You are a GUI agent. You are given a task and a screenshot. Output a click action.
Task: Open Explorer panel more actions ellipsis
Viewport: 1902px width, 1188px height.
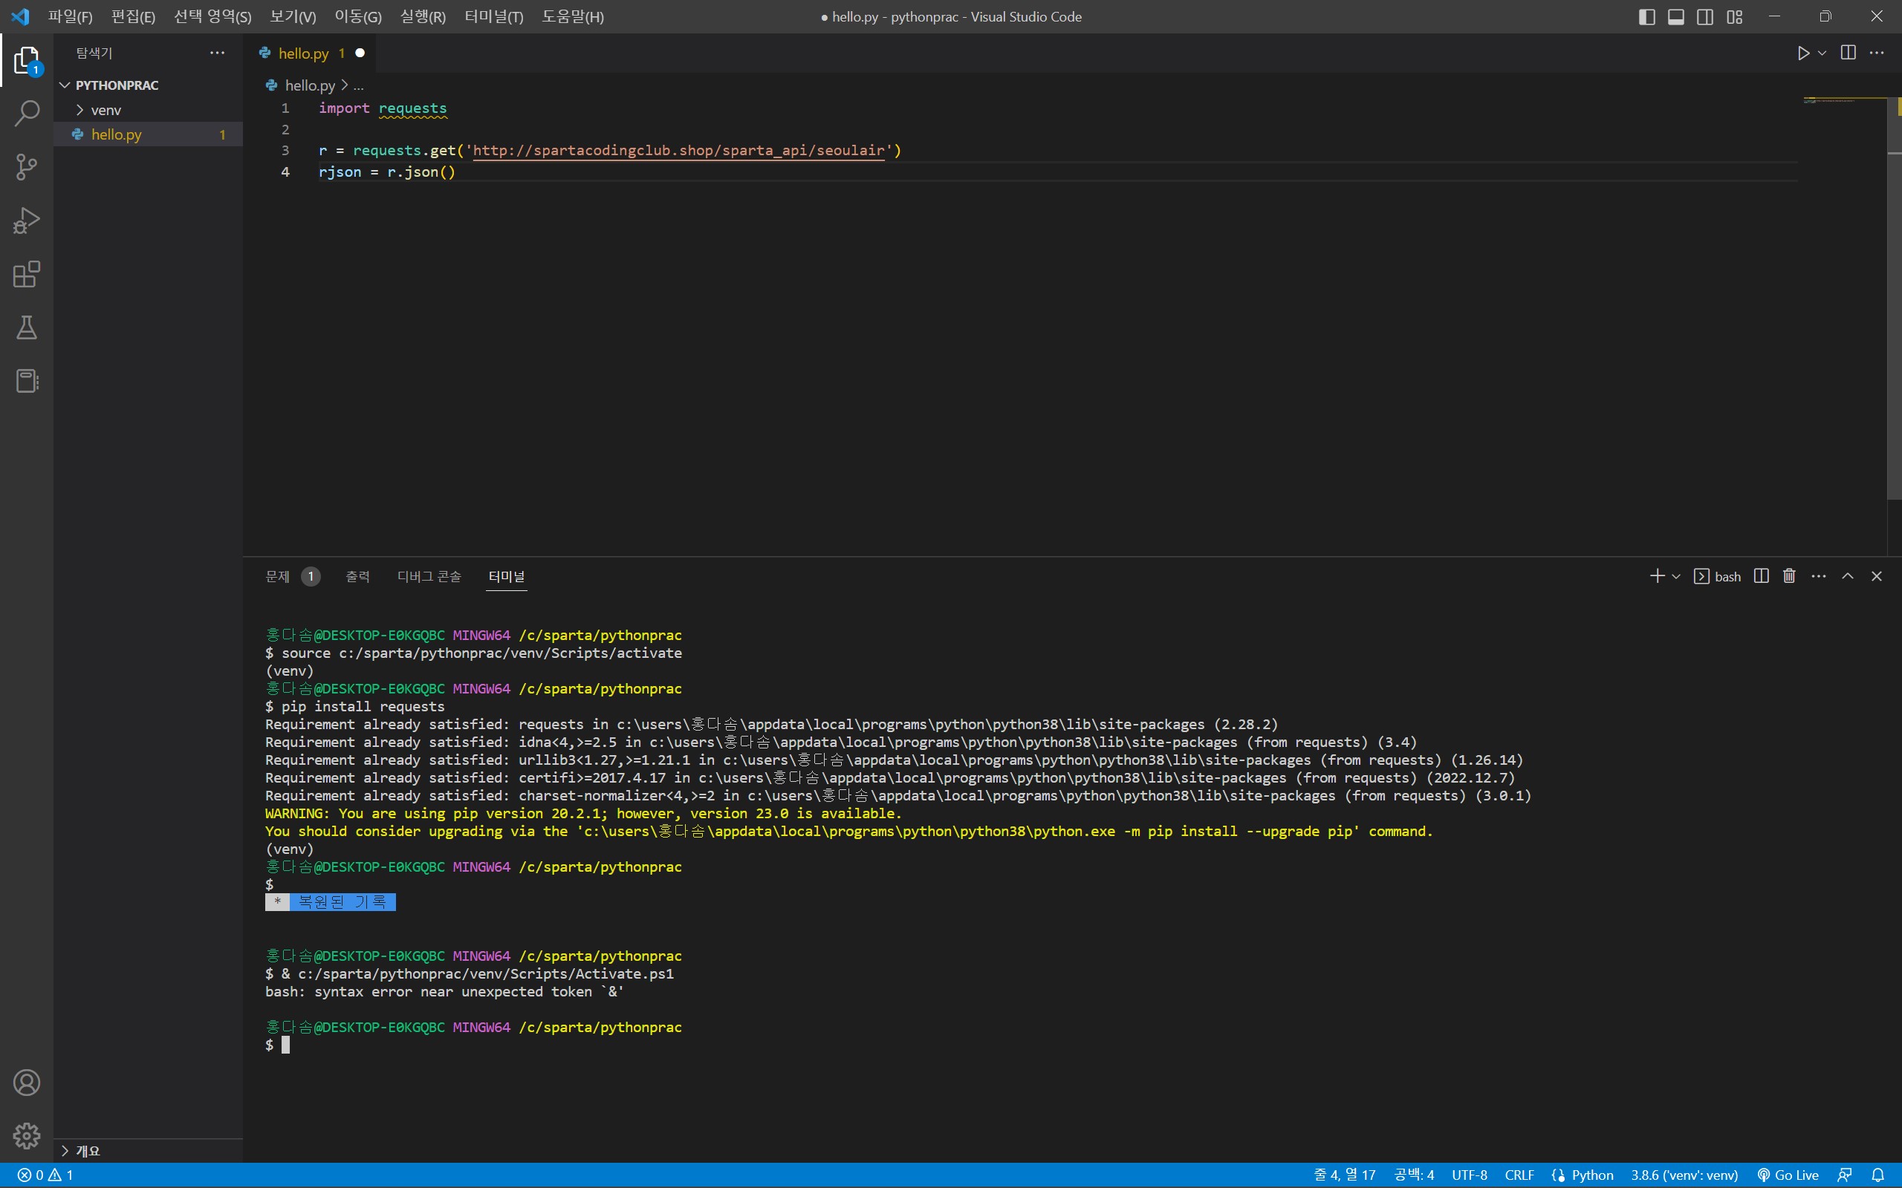[217, 53]
